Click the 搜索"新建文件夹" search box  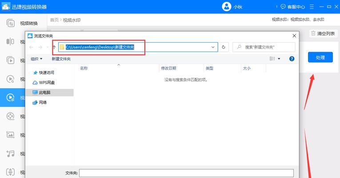click(x=264, y=47)
